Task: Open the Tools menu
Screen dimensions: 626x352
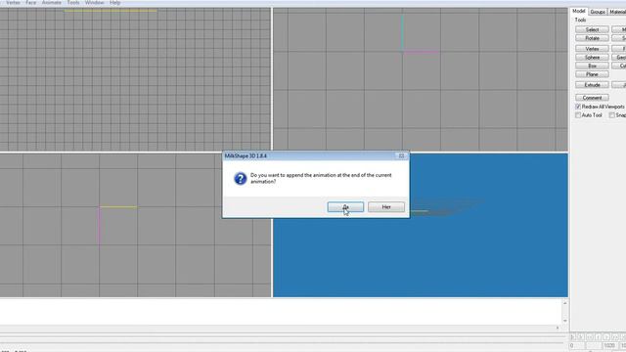Action: (x=73, y=2)
